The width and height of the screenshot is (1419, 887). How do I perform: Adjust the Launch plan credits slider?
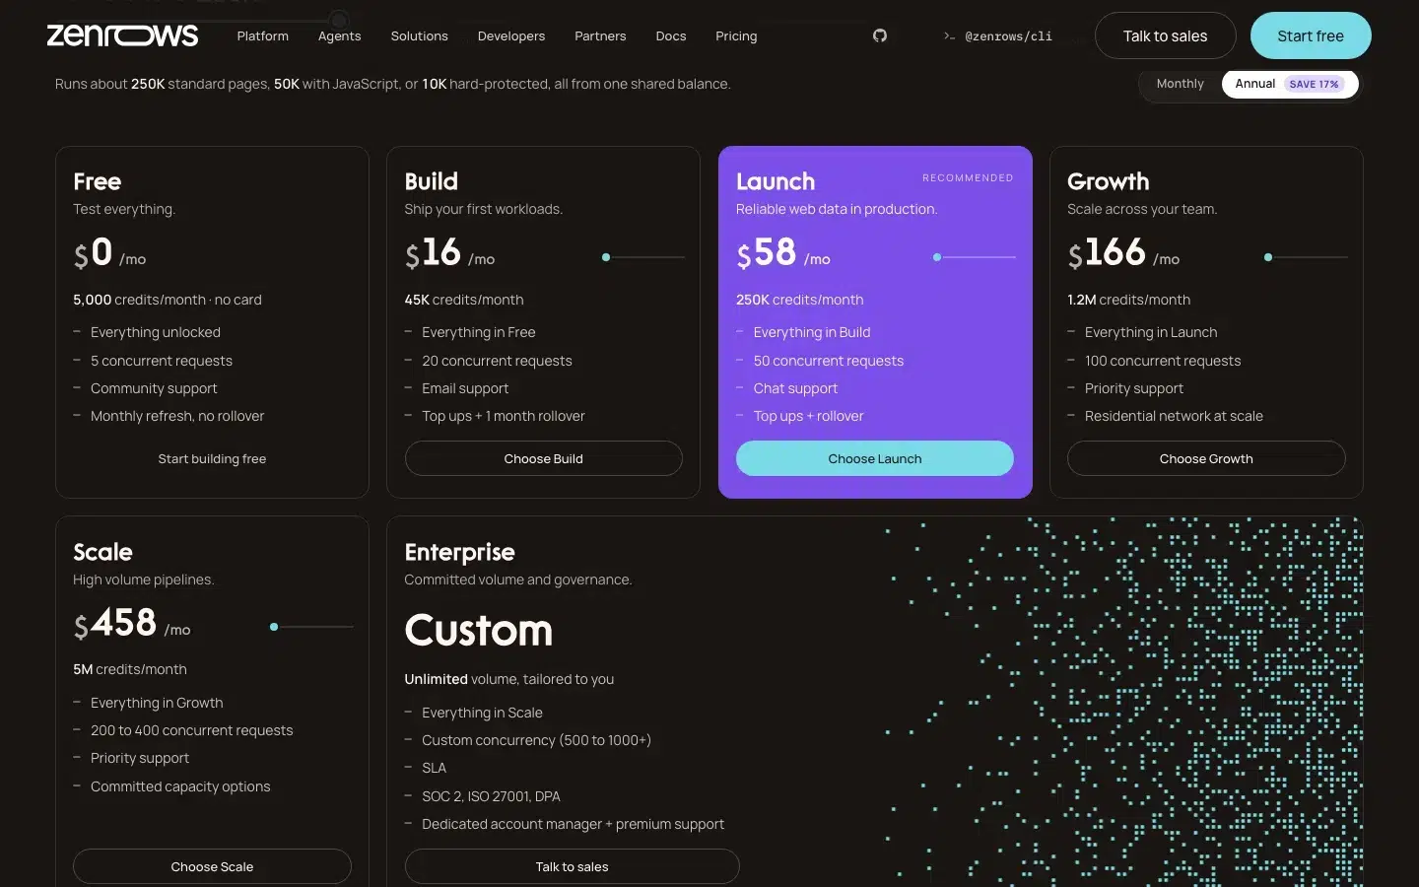pyautogui.click(x=975, y=257)
